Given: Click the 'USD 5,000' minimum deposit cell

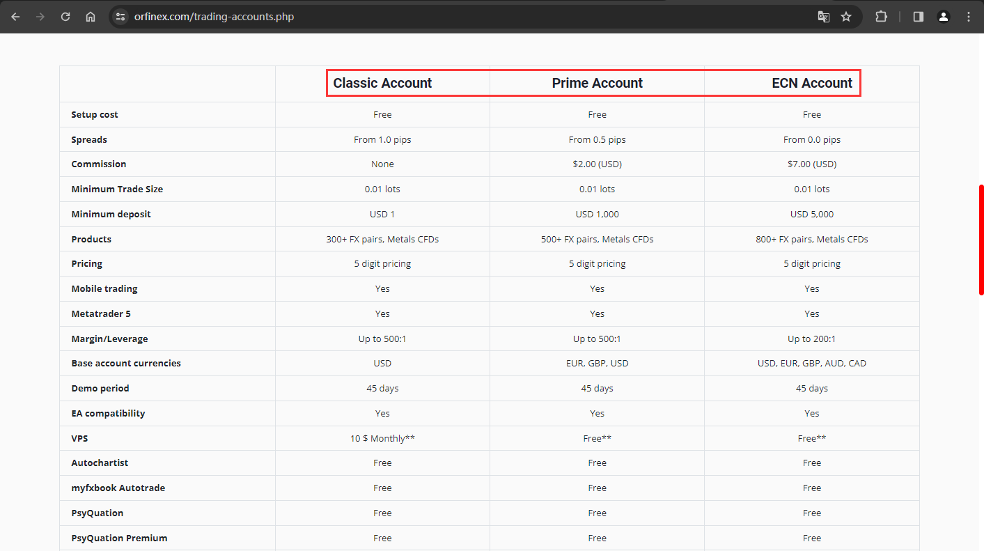Looking at the screenshot, I should pos(812,214).
